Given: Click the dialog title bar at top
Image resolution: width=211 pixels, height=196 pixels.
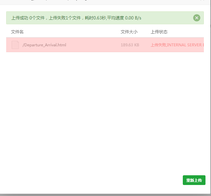Looking at the screenshot, I should point(97,2).
